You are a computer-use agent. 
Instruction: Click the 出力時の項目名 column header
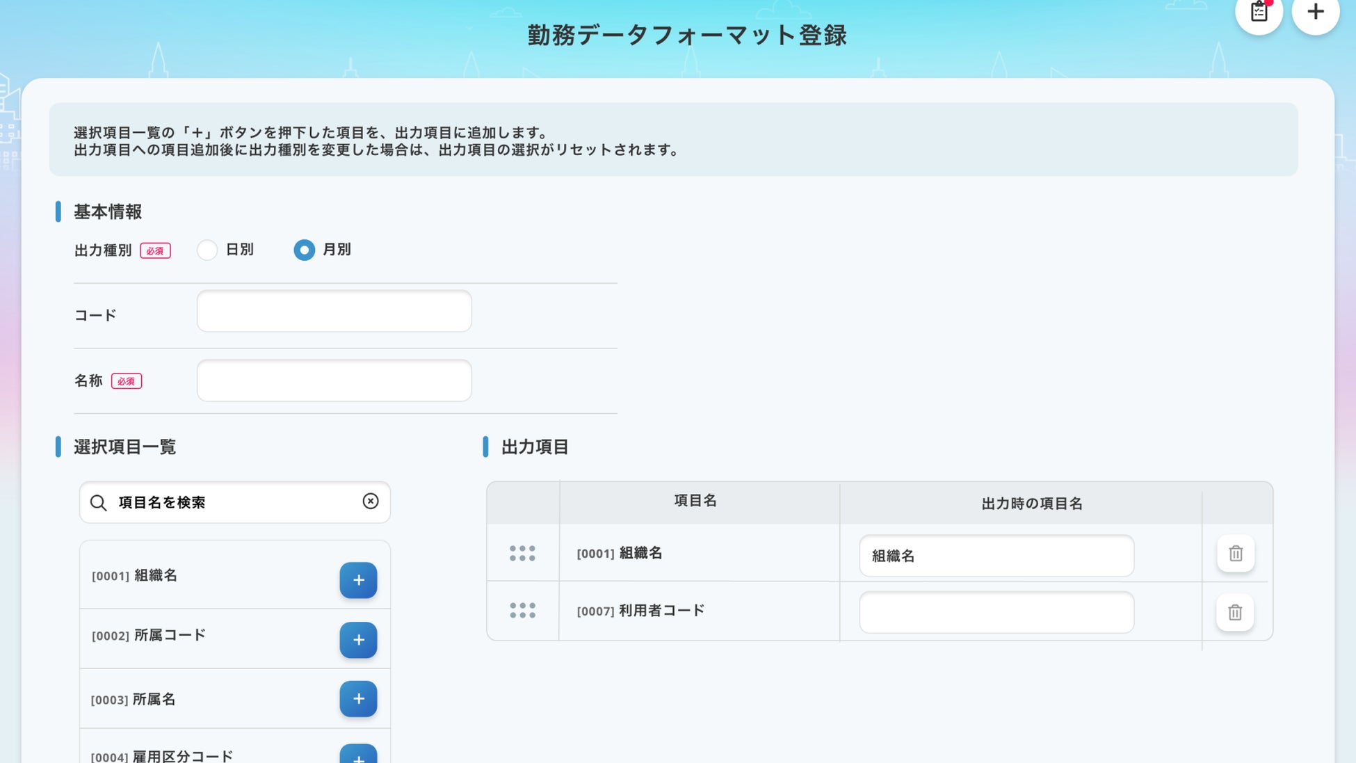[x=1031, y=504]
